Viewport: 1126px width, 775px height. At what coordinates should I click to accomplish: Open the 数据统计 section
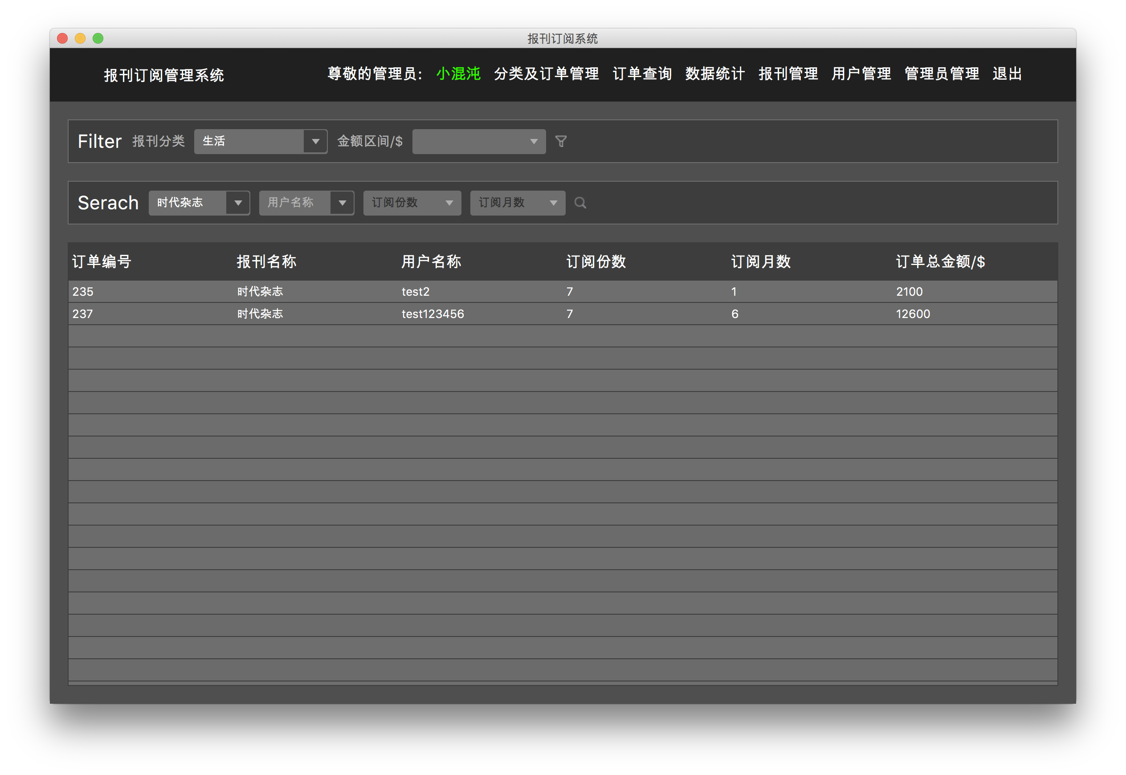pos(714,74)
